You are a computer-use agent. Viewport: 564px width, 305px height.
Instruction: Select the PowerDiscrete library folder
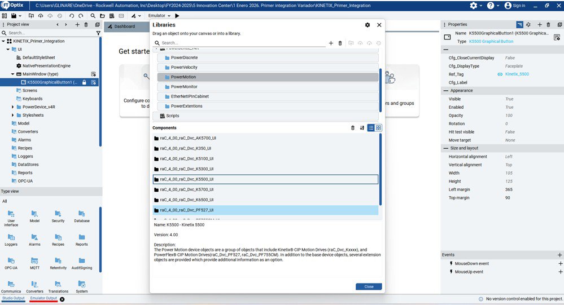tap(268, 58)
